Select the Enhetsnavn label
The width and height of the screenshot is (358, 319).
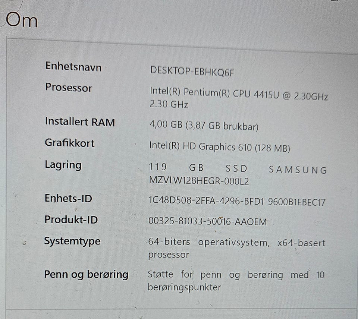coord(73,67)
